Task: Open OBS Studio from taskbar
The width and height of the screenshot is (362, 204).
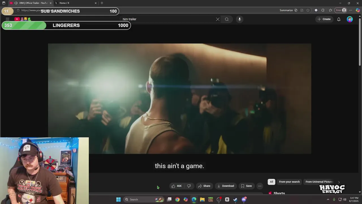Action: 219,199
